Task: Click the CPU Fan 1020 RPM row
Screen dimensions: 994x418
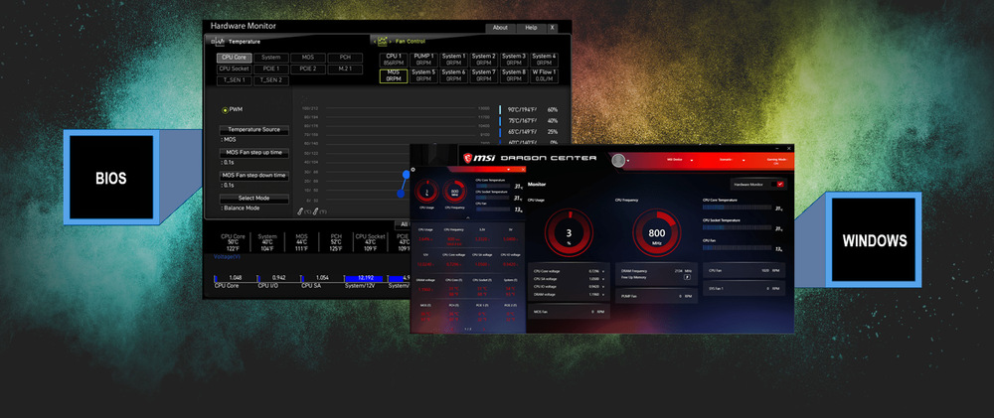Action: click(x=744, y=270)
